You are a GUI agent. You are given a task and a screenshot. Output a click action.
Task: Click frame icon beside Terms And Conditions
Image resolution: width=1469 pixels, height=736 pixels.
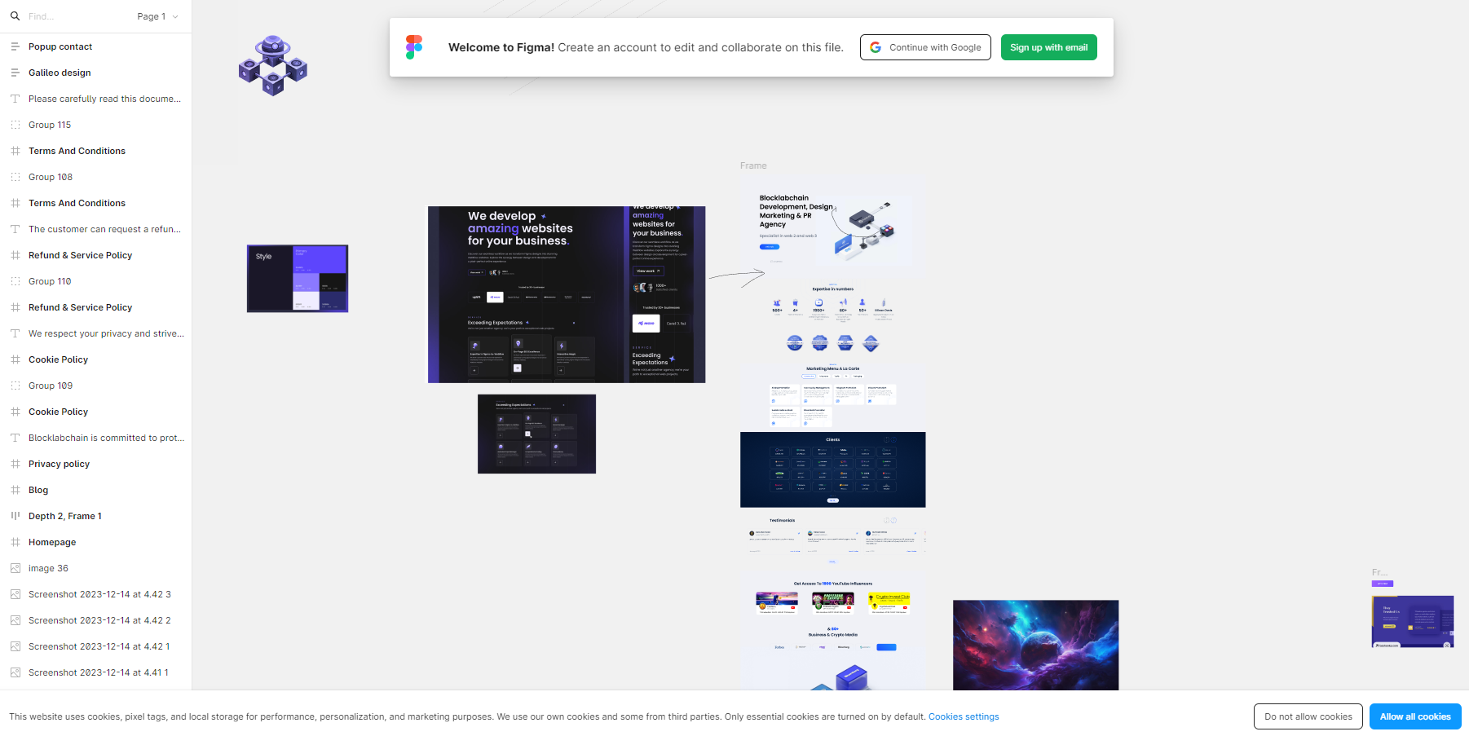(15, 151)
